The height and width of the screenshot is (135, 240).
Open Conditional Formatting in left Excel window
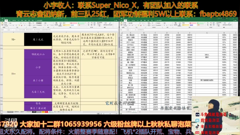tap(56, 24)
